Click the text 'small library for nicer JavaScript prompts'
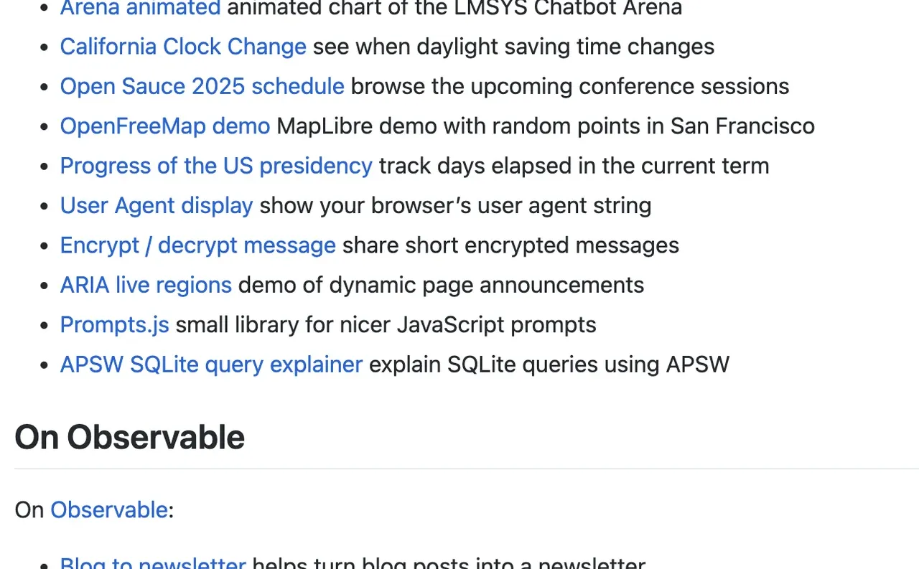Image resolution: width=919 pixels, height=569 pixels. (x=386, y=325)
